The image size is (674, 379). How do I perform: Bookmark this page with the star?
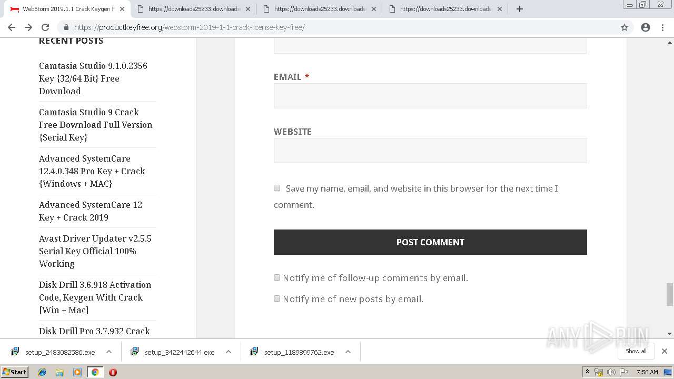[x=625, y=27]
